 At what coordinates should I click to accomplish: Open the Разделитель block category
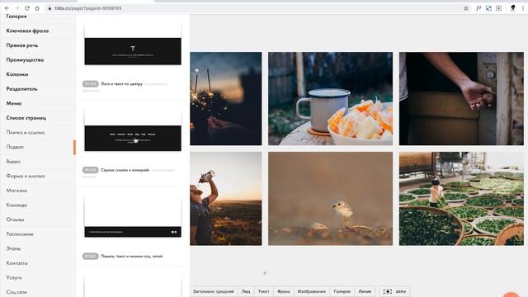pos(22,89)
